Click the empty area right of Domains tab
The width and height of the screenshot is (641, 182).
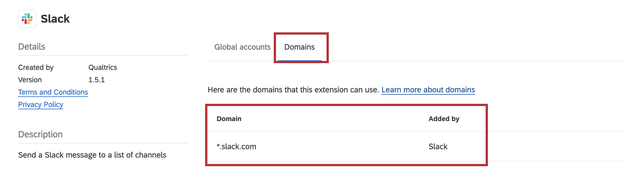[x=475, y=47]
